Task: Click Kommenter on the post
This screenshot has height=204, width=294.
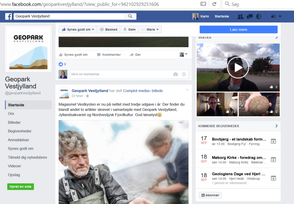Action: 109,55
